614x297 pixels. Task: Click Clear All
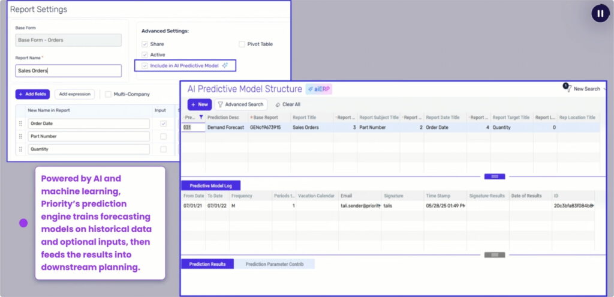[288, 104]
